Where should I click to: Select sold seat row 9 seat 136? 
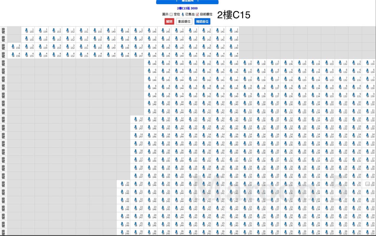[x=286, y=95]
